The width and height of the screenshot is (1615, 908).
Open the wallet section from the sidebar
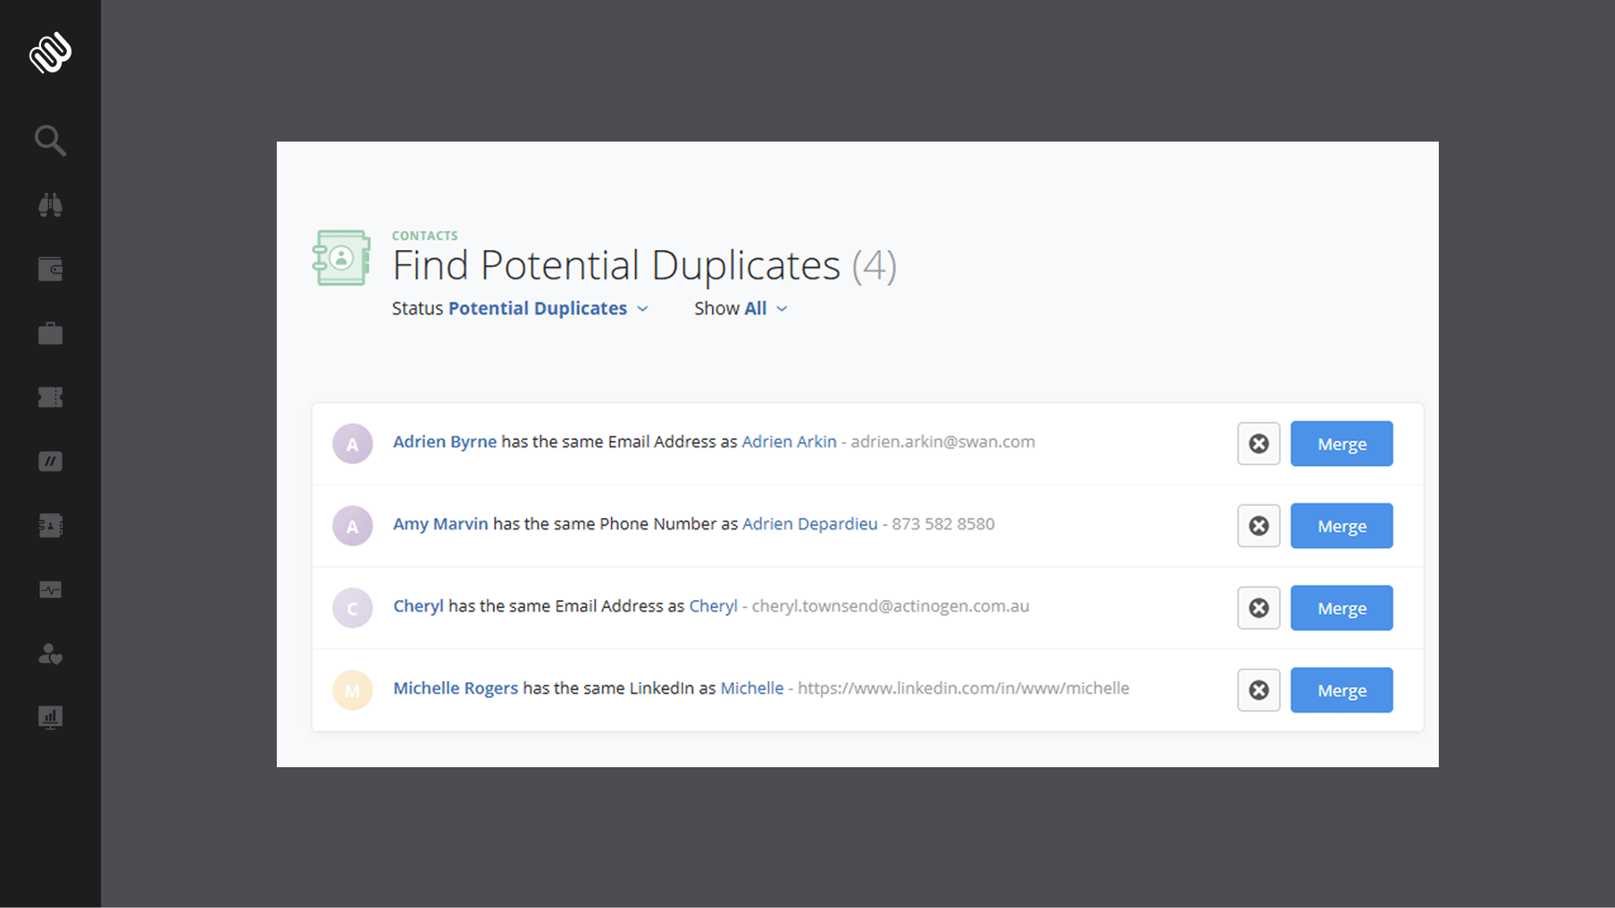50,269
